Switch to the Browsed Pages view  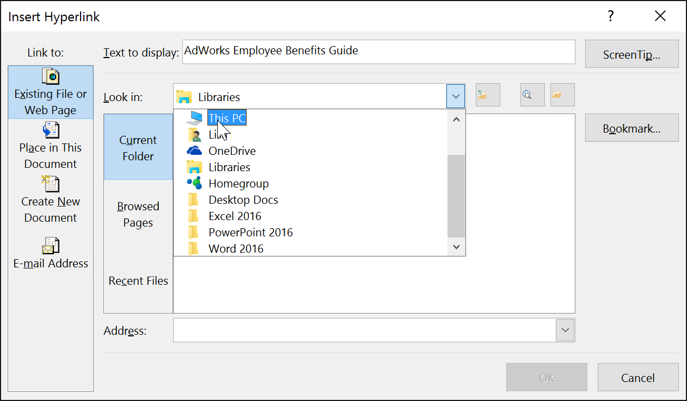138,215
